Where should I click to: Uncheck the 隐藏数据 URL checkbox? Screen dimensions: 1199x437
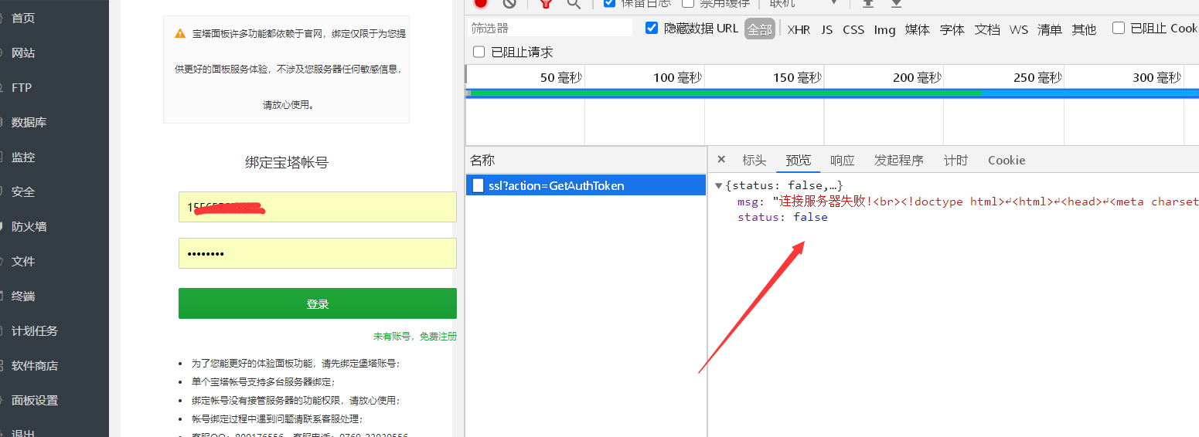[652, 28]
